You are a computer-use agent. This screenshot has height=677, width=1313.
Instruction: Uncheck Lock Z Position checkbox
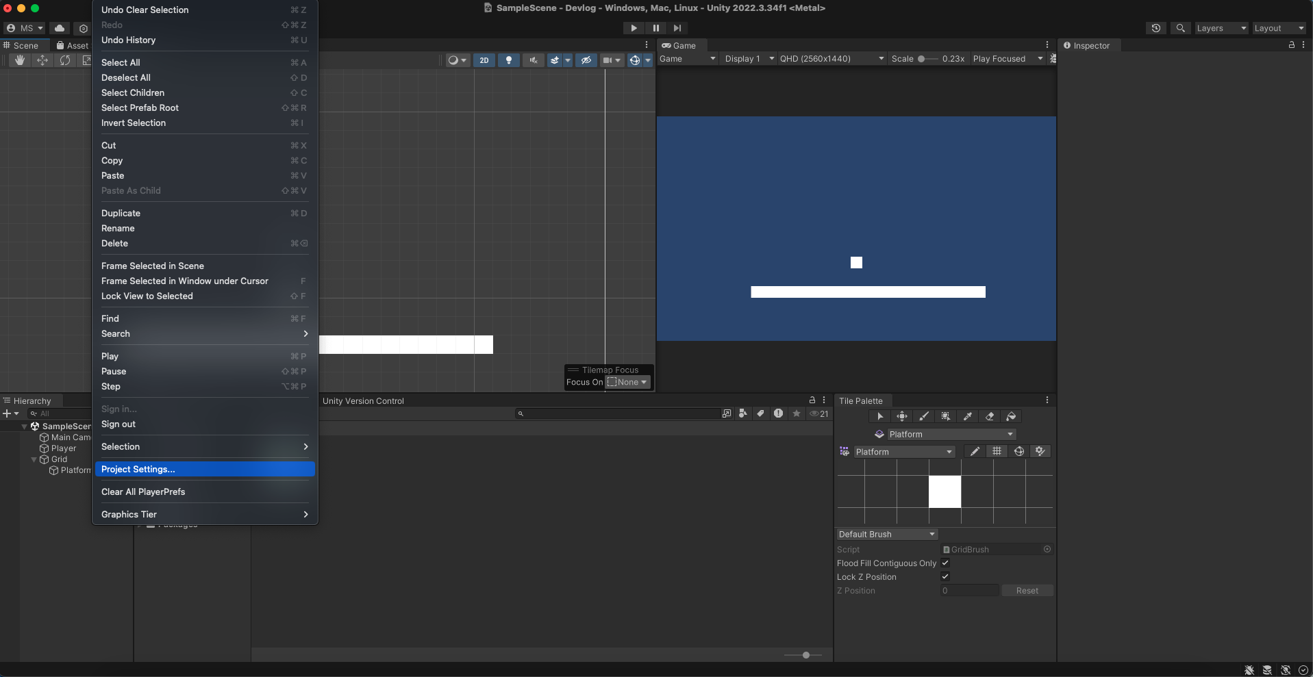[945, 576]
